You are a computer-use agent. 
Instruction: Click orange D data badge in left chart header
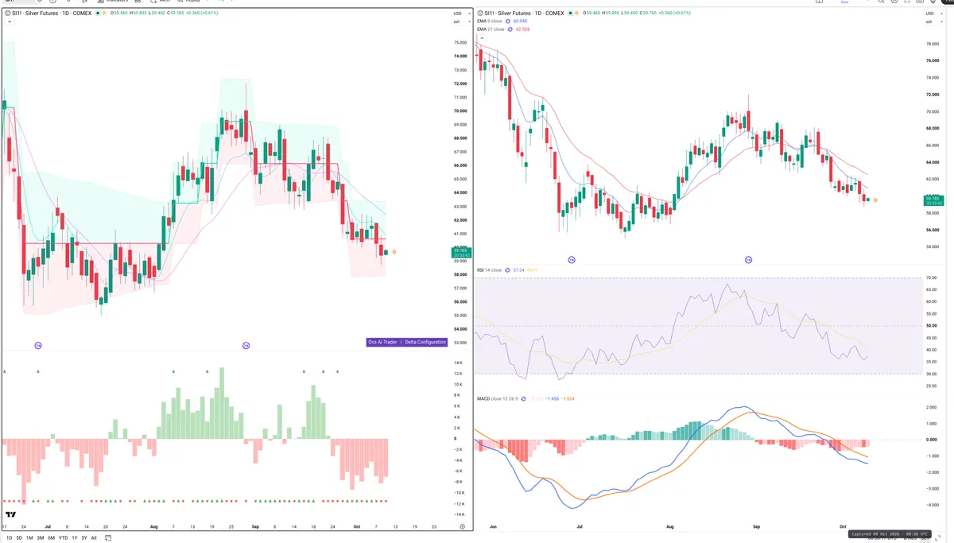coord(104,13)
